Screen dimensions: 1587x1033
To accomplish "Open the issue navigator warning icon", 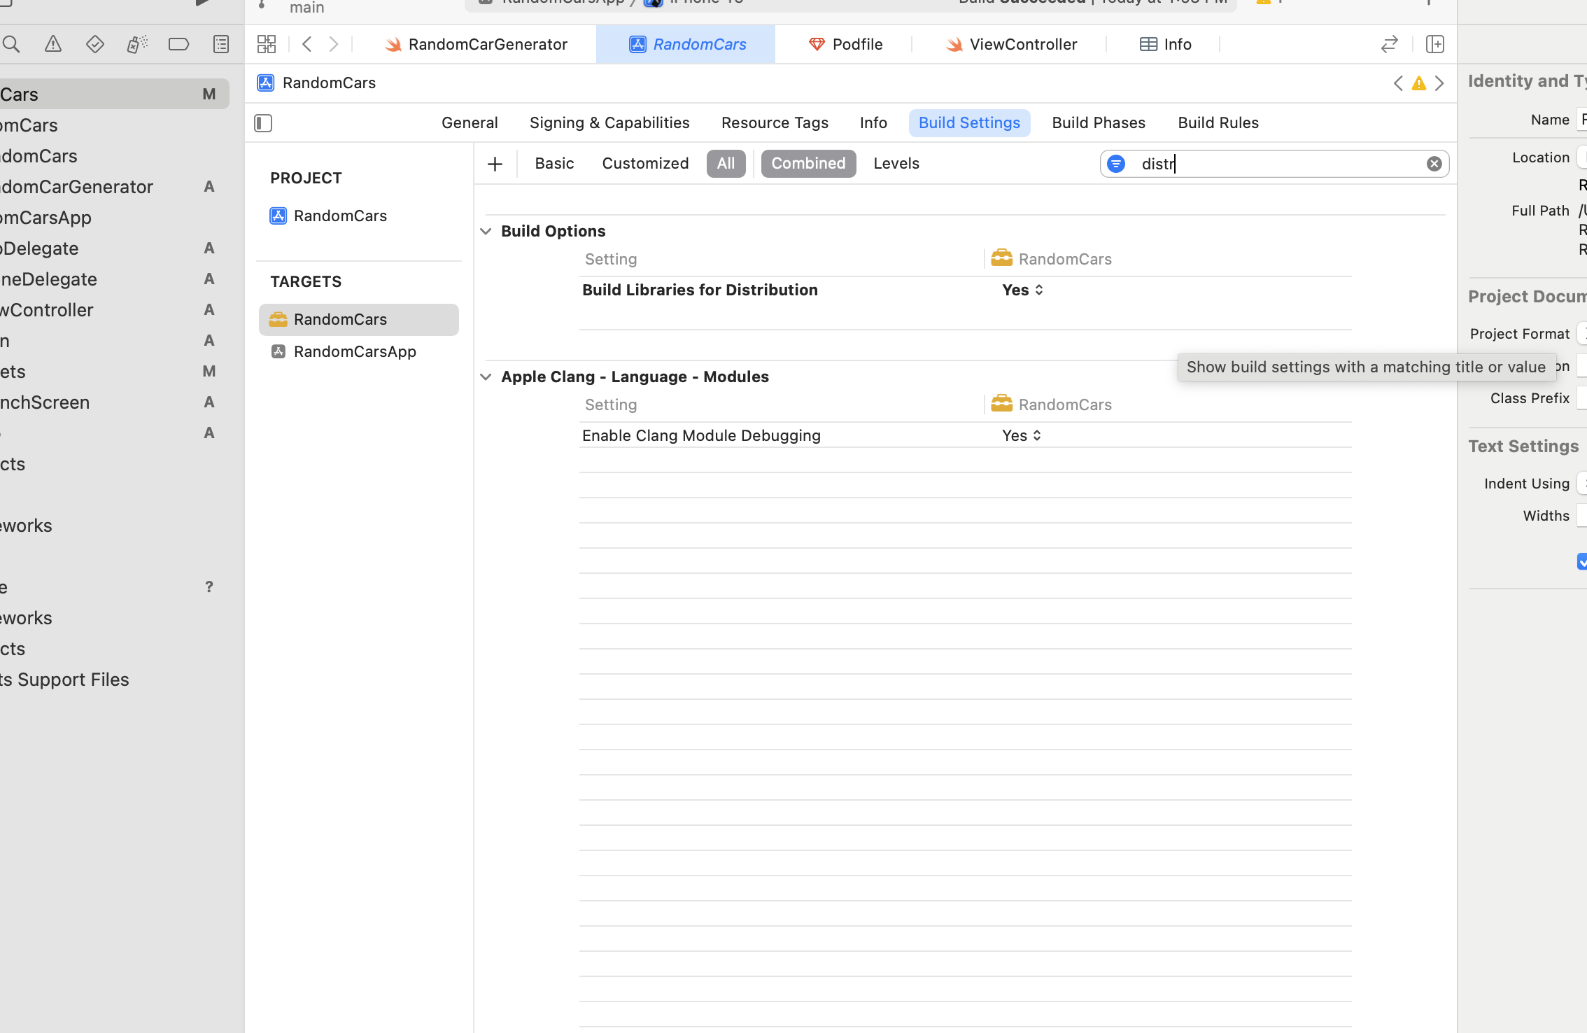I will (x=53, y=44).
